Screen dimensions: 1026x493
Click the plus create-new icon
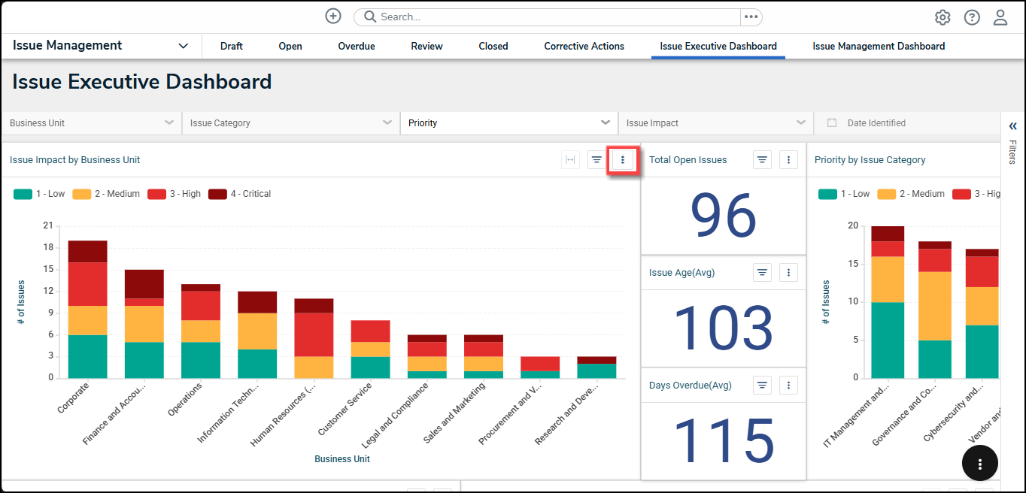333,17
